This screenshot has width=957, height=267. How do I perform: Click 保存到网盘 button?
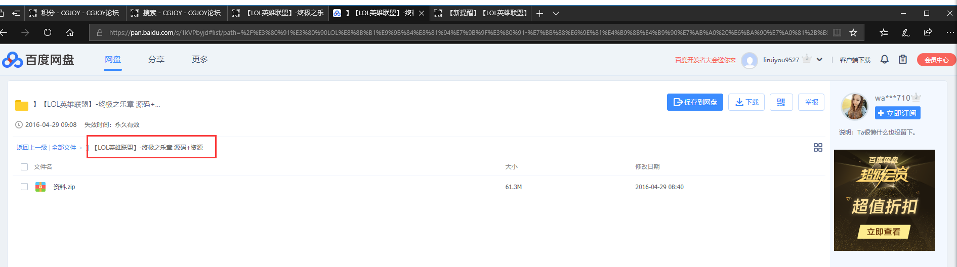tap(695, 102)
